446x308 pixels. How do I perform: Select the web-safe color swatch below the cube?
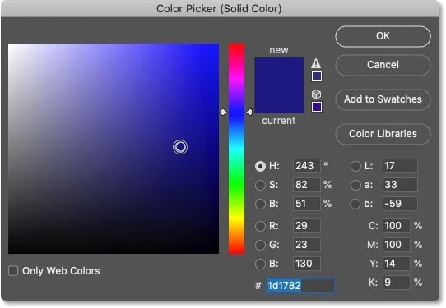pos(317,107)
